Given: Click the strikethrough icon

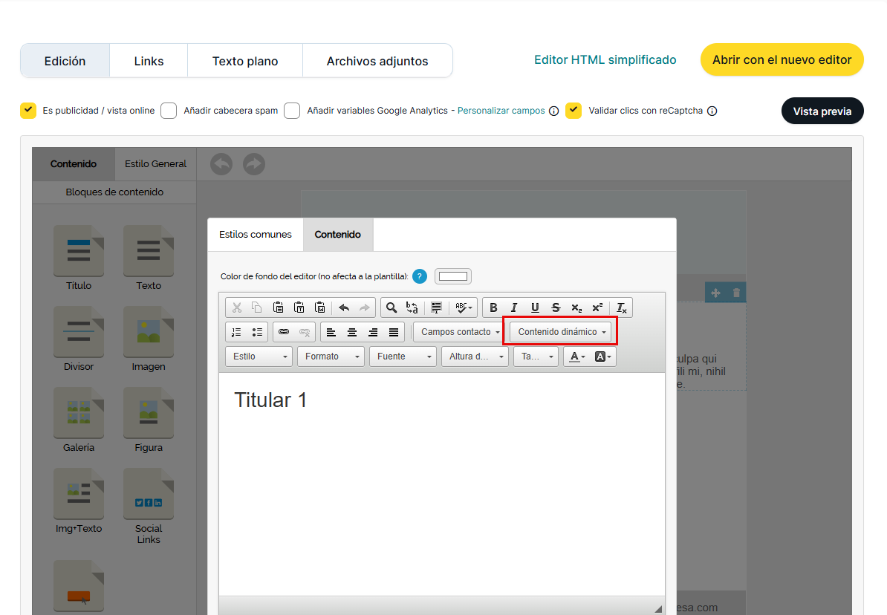Looking at the screenshot, I should click(x=556, y=307).
